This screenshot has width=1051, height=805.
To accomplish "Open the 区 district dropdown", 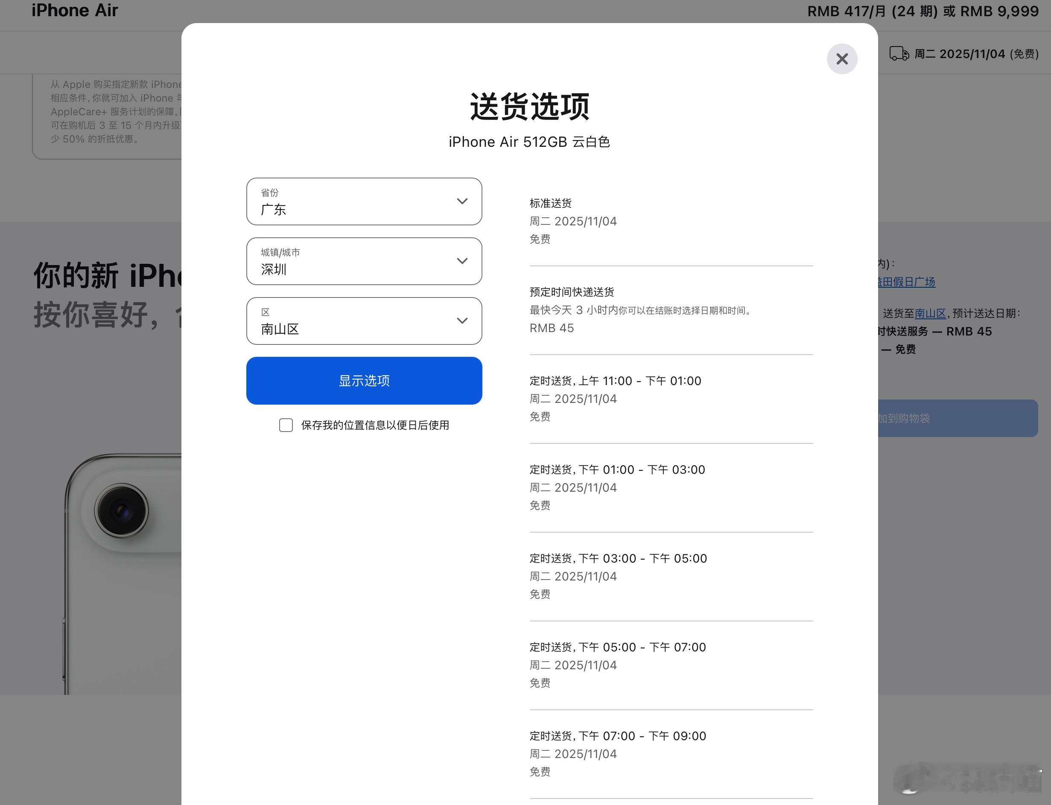I will [364, 321].
